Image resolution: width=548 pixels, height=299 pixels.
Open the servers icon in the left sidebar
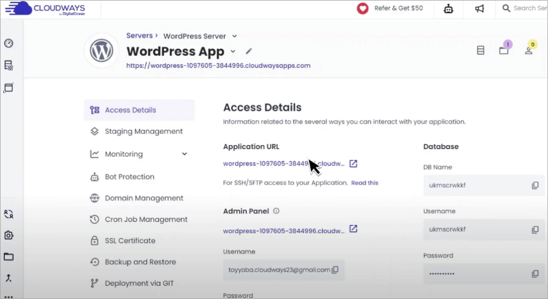(x=9, y=65)
